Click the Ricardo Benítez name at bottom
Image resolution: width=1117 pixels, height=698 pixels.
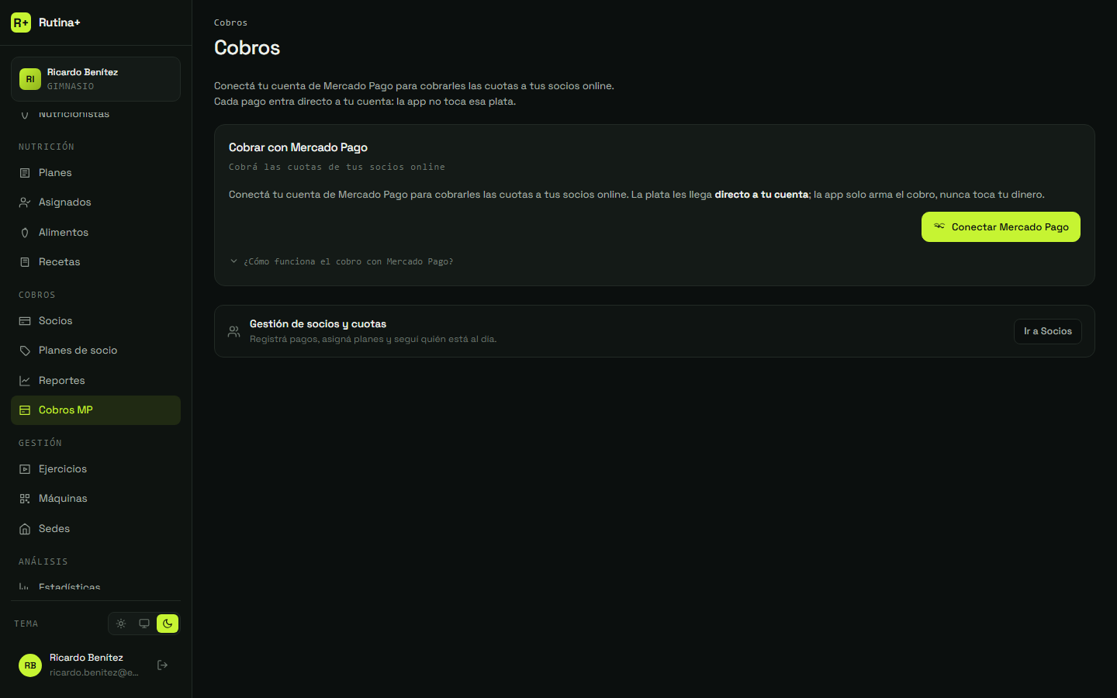(86, 658)
